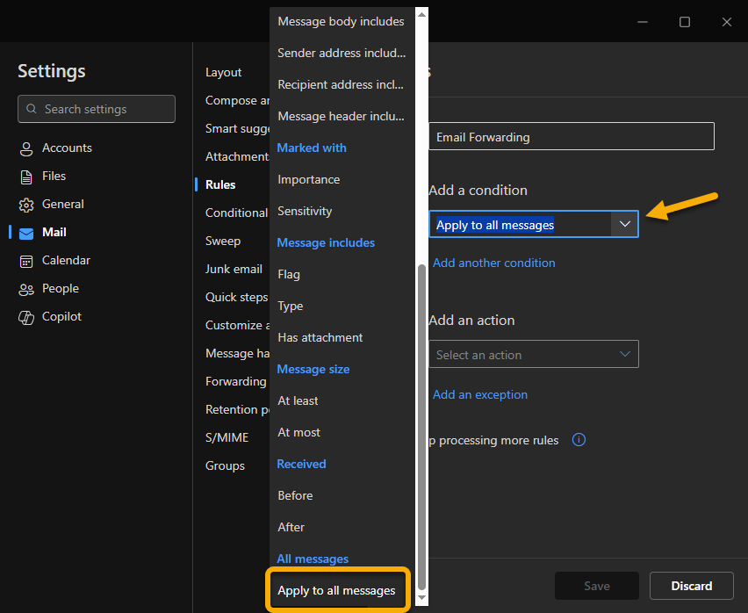
Task: Click the Add an exception link
Action: 480,394
